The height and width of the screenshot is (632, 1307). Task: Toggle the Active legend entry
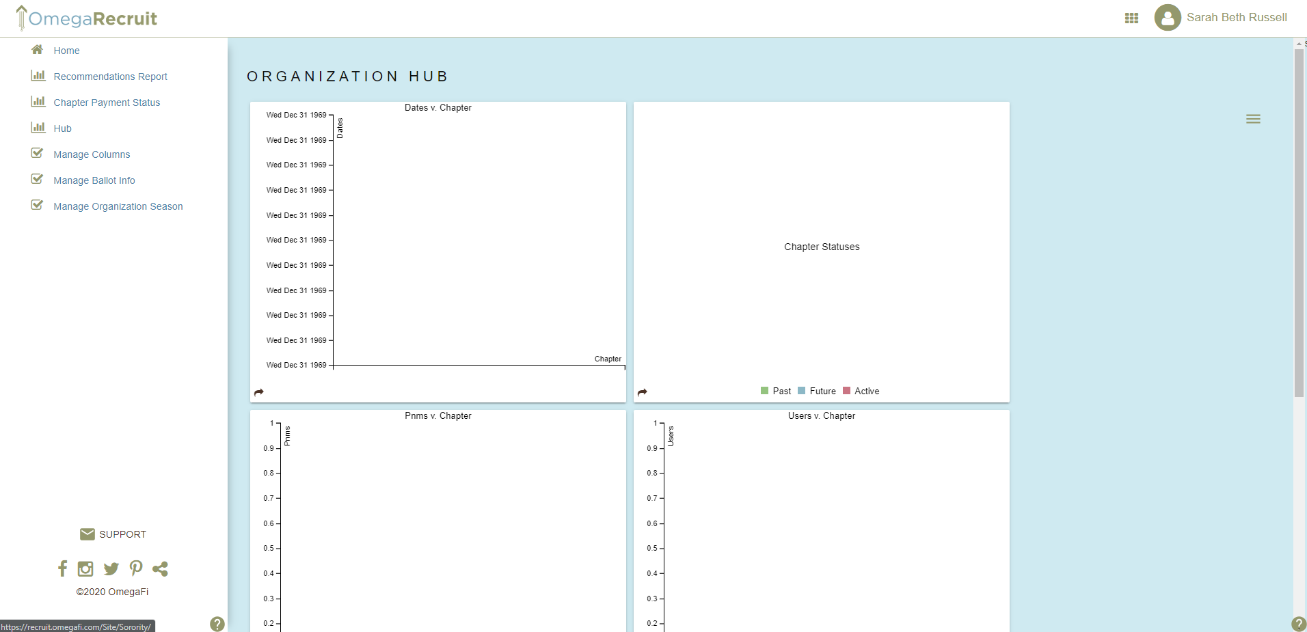861,391
